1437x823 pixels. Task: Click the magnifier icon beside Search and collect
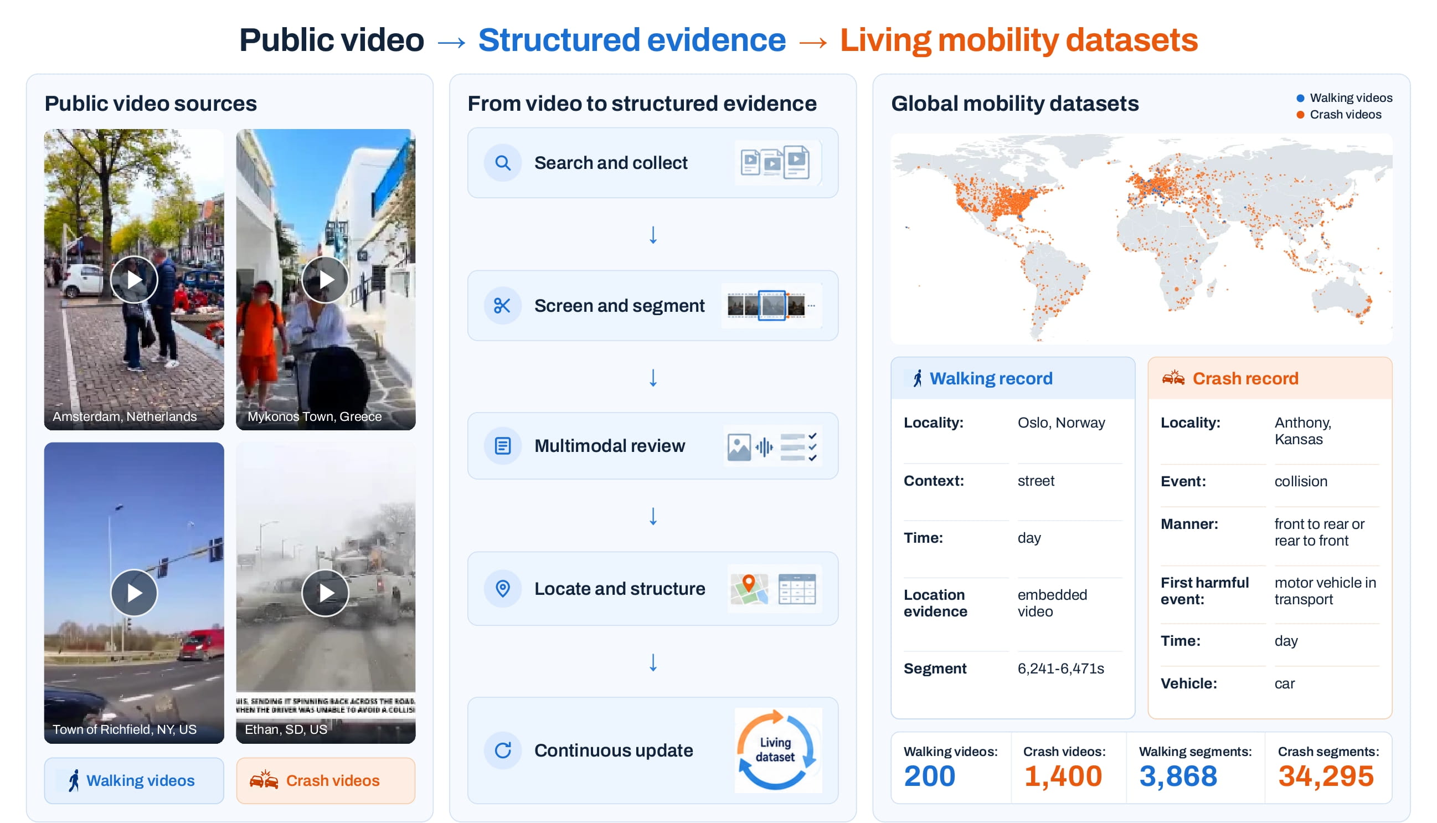[502, 163]
